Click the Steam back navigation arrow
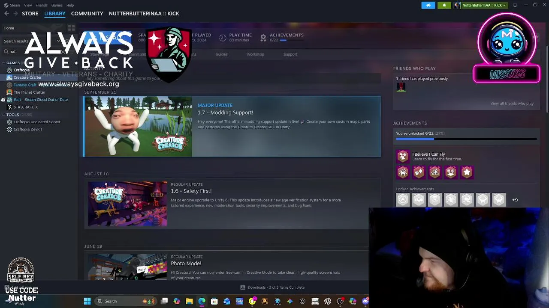The height and width of the screenshot is (308, 549). pos(6,14)
